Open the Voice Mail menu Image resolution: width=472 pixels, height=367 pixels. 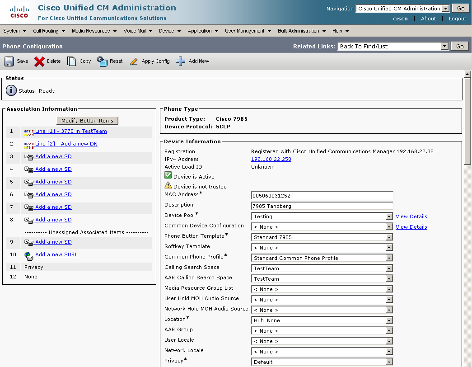click(138, 31)
